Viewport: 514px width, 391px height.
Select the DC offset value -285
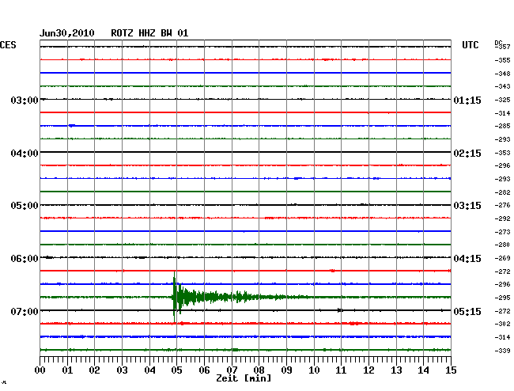[x=502, y=126]
